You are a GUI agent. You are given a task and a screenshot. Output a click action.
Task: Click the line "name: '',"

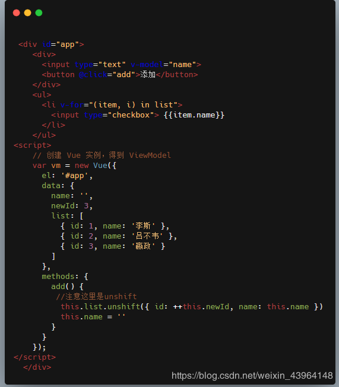point(72,196)
